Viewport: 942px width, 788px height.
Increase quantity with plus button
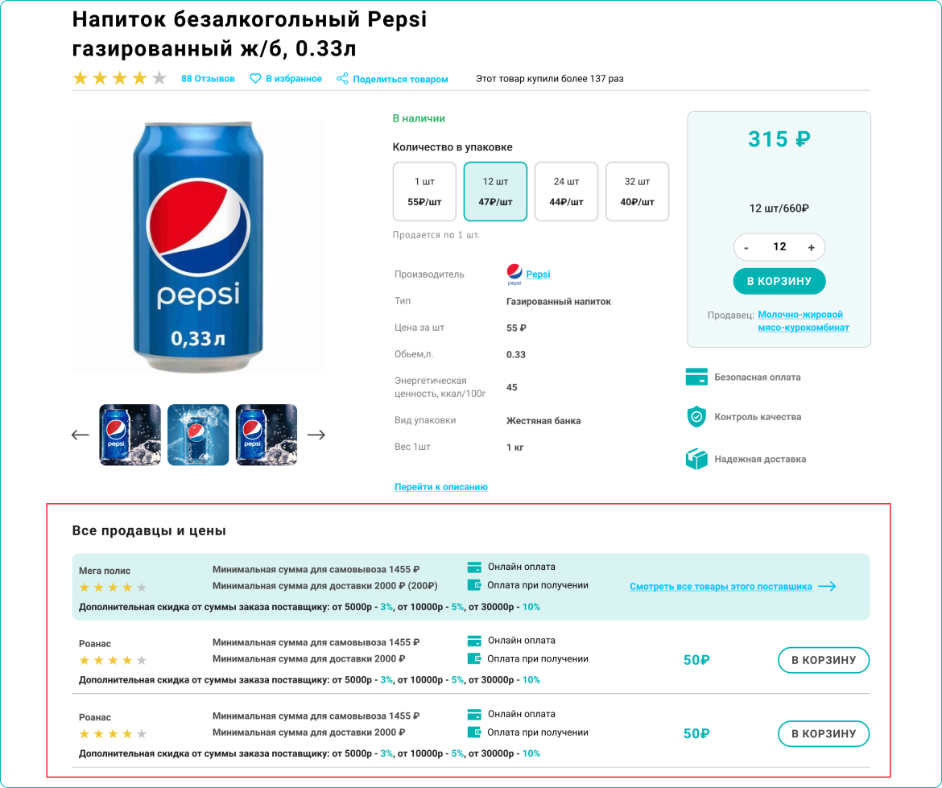pos(811,247)
